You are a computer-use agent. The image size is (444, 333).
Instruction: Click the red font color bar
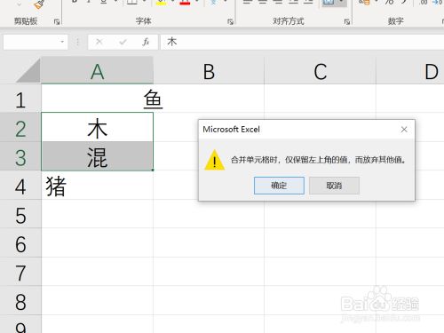point(185,3)
